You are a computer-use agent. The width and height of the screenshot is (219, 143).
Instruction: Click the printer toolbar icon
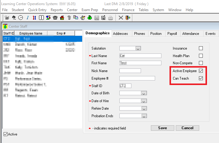tap(110, 18)
